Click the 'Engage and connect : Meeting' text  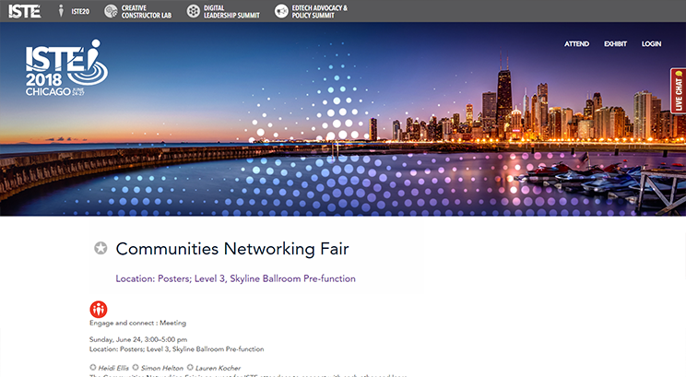point(137,323)
